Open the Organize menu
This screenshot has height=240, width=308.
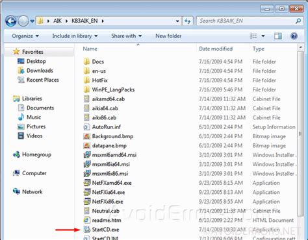(25, 36)
